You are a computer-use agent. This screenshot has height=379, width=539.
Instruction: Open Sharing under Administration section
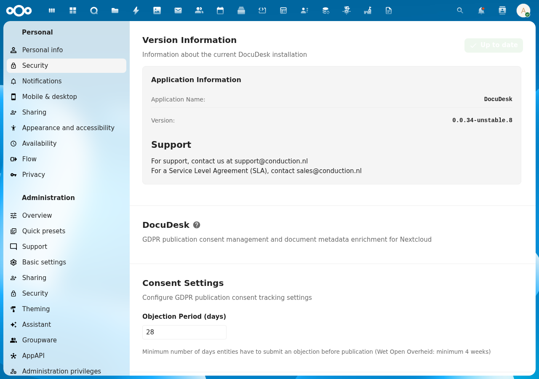click(67, 278)
